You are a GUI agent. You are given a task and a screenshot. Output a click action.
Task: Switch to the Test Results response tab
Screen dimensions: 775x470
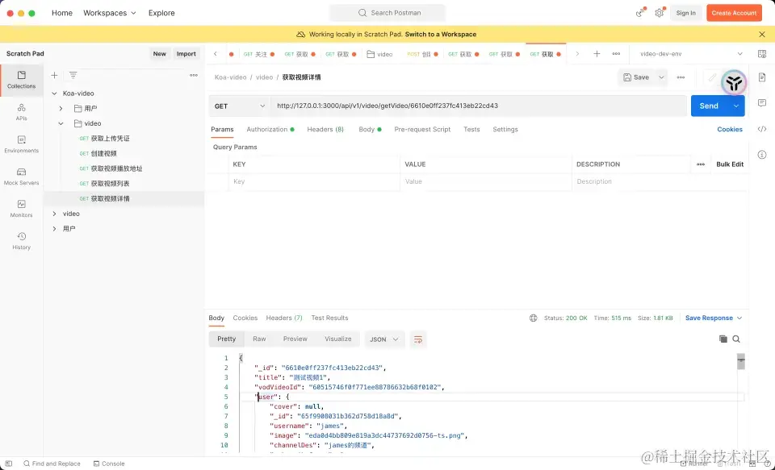329,318
